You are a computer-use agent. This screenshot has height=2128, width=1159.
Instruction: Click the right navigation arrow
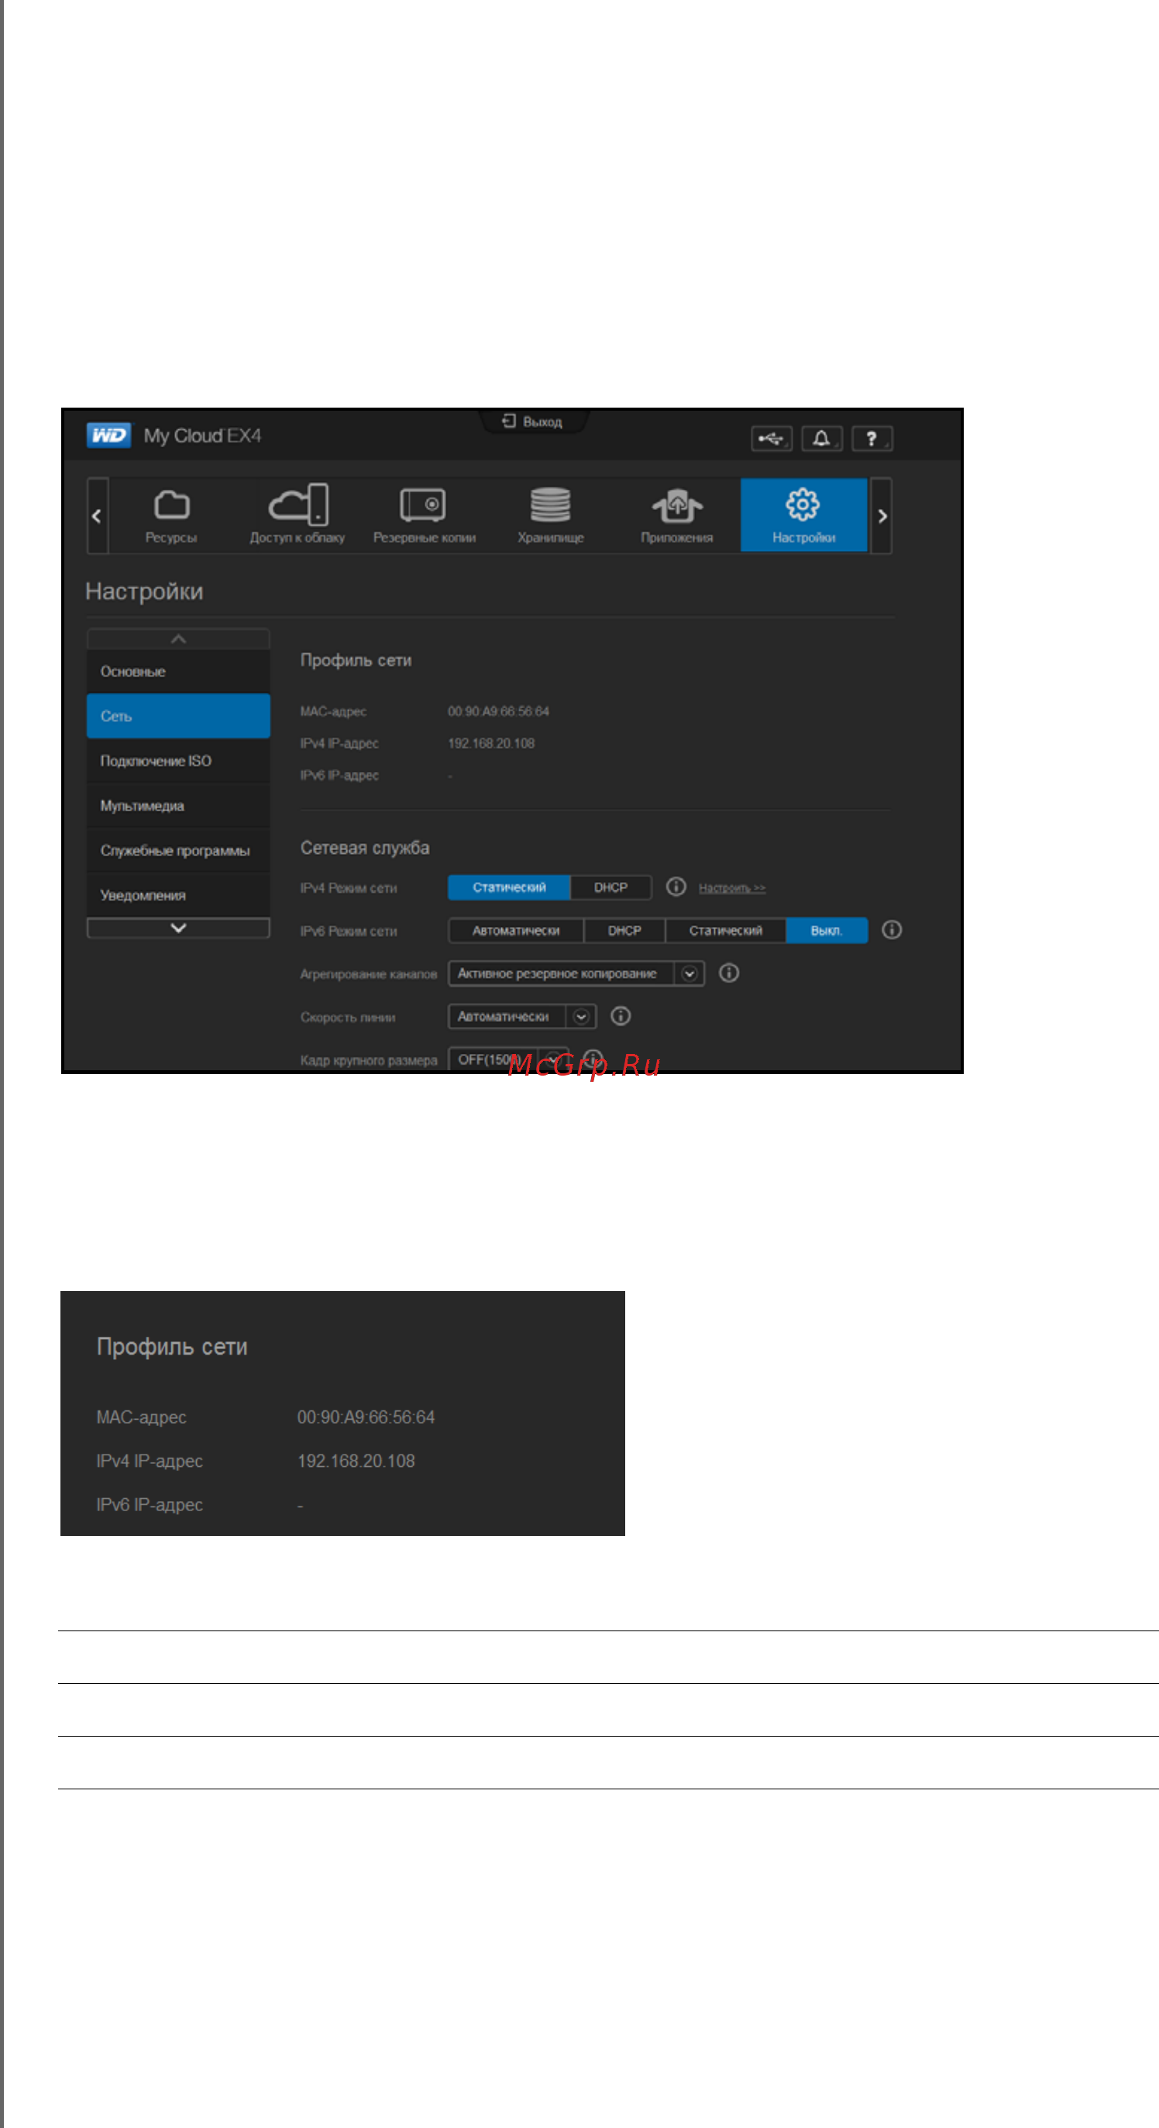(x=882, y=516)
